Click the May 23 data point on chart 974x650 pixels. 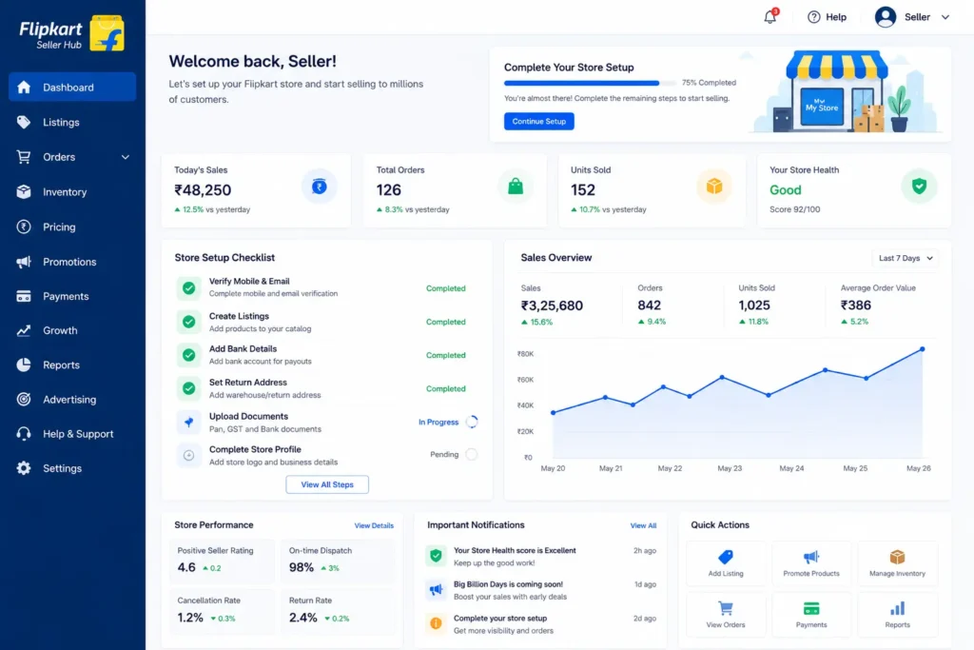pyautogui.click(x=721, y=377)
